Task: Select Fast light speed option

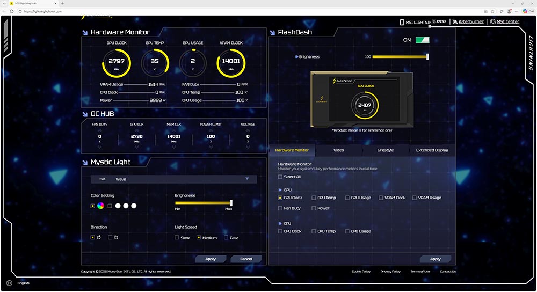Action: click(226, 238)
